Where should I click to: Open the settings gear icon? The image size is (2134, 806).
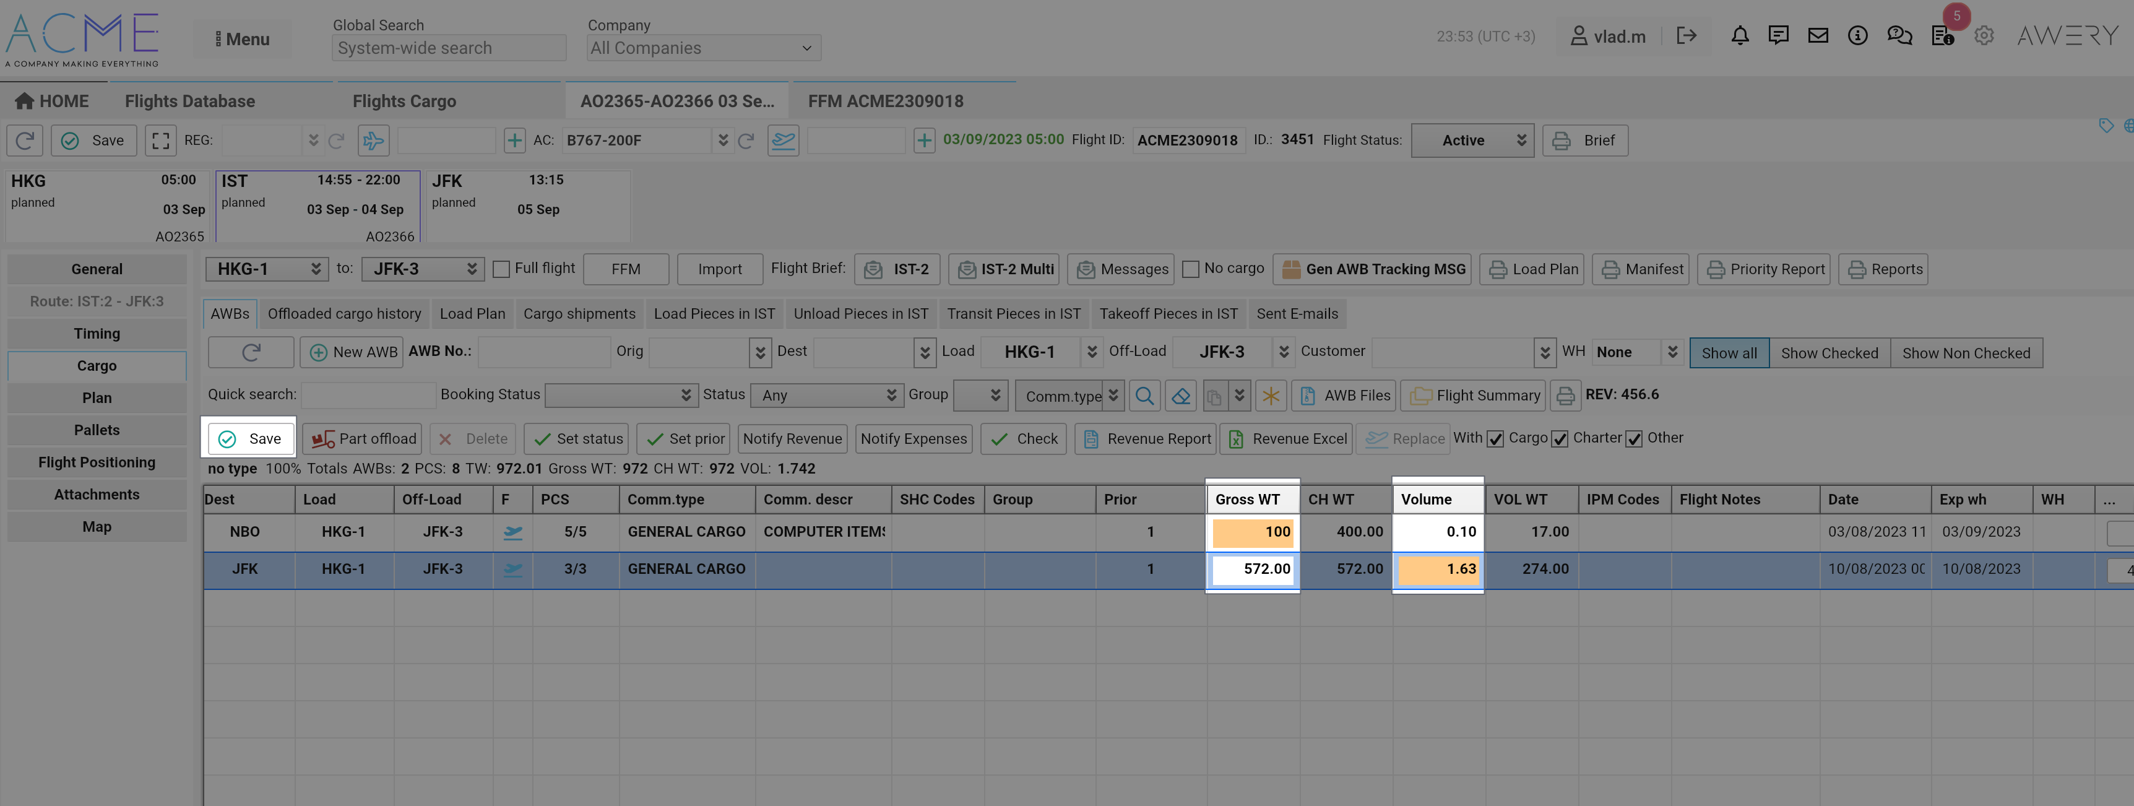click(x=1983, y=36)
